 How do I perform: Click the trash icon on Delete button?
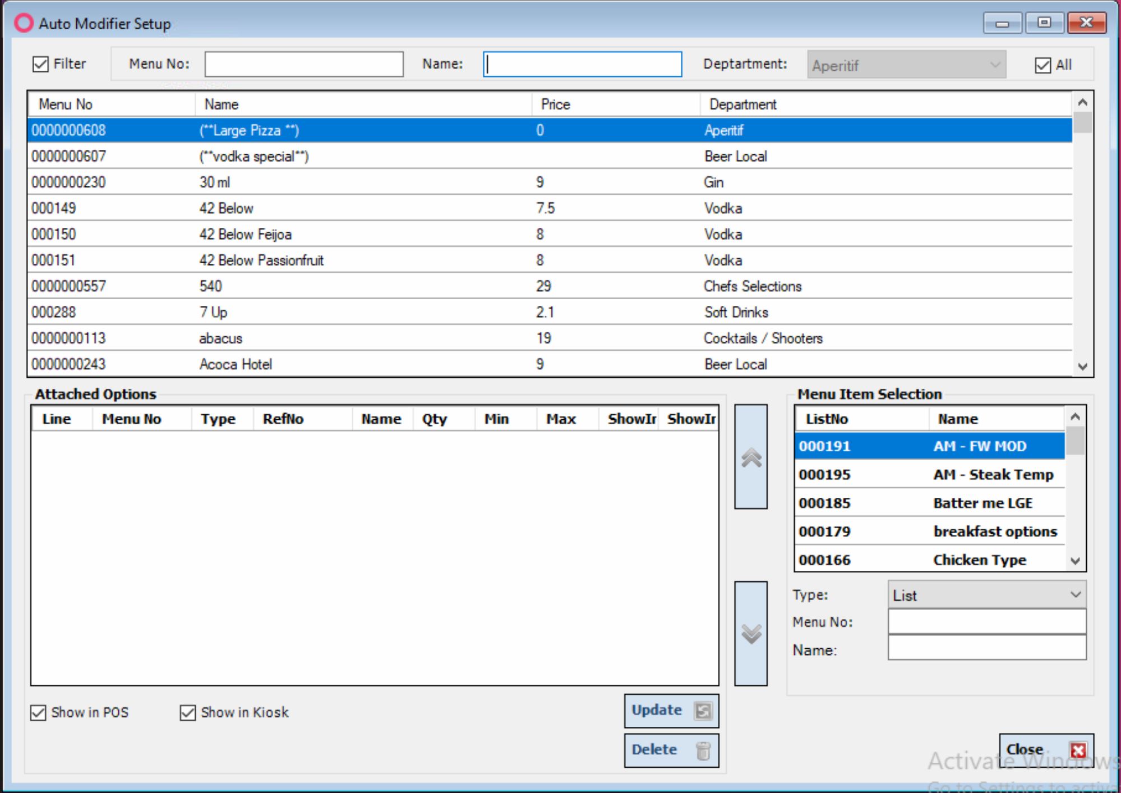click(x=703, y=750)
